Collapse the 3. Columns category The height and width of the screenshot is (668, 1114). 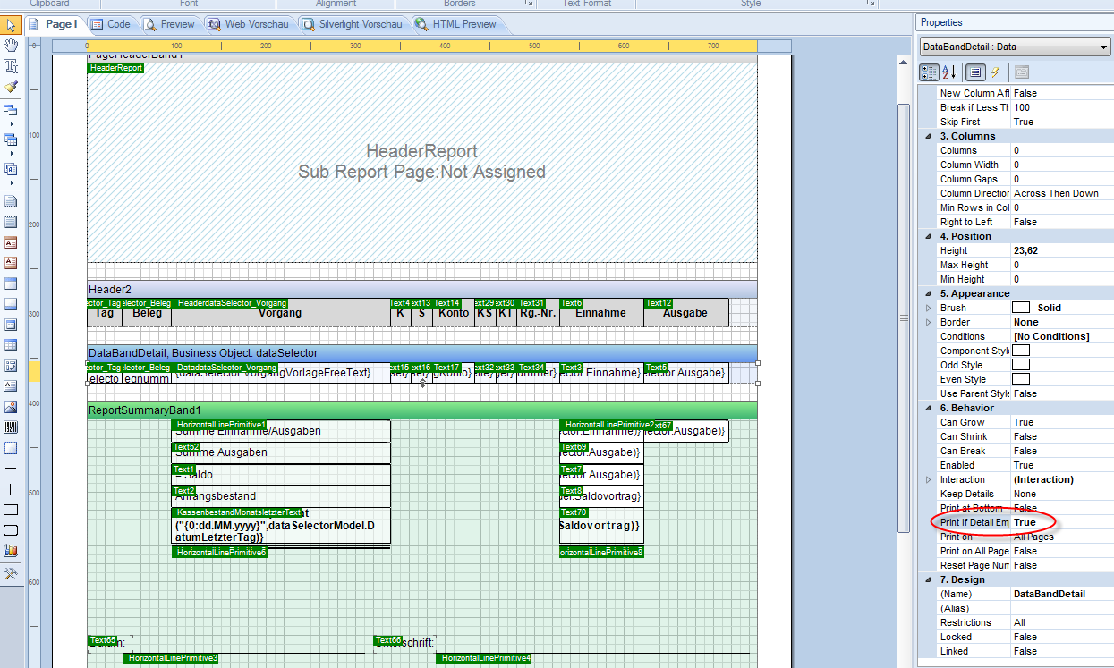click(928, 136)
